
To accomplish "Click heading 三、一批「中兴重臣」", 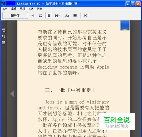I will [x=69, y=90].
